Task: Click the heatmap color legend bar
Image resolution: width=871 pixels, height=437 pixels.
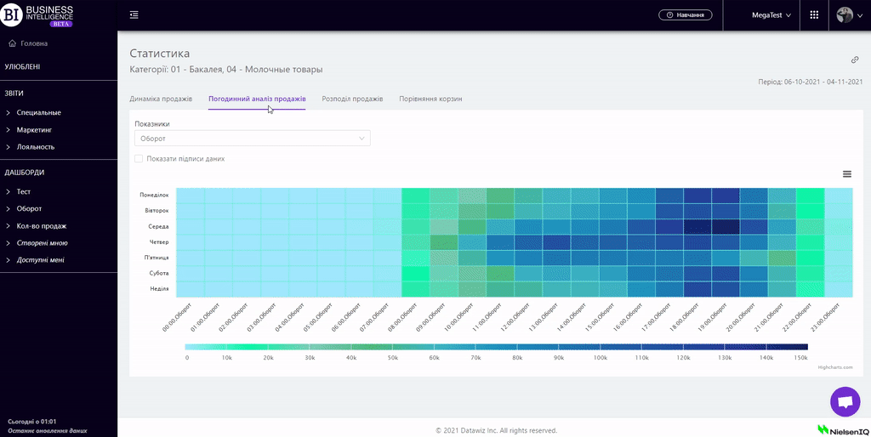Action: pyautogui.click(x=496, y=347)
